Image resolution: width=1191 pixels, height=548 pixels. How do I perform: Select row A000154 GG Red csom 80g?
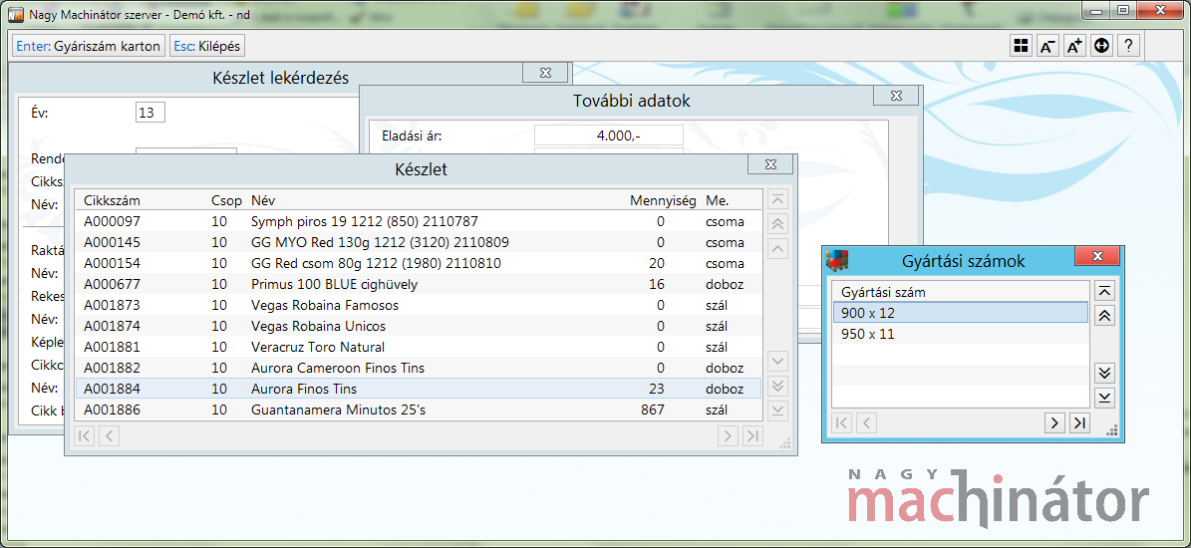point(419,263)
